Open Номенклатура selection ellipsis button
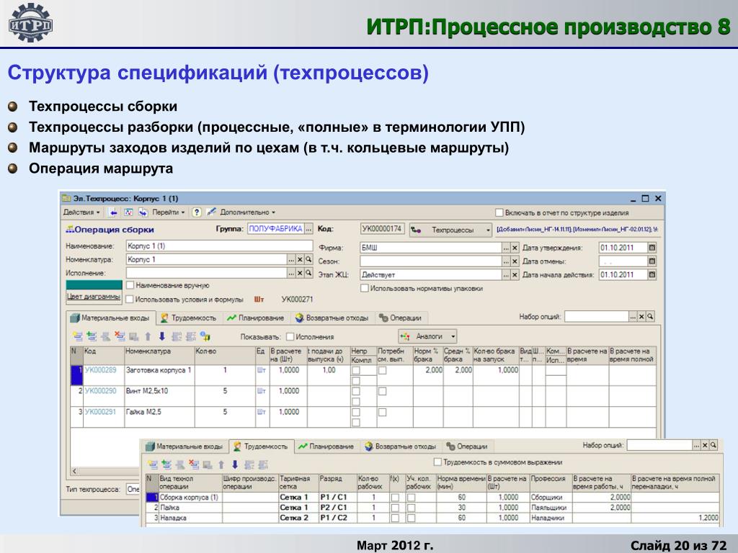 click(291, 259)
